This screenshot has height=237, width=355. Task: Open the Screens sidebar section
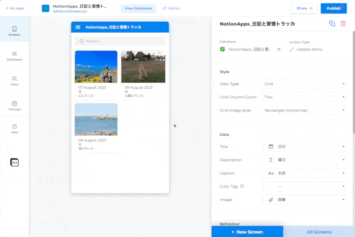[x=14, y=31]
